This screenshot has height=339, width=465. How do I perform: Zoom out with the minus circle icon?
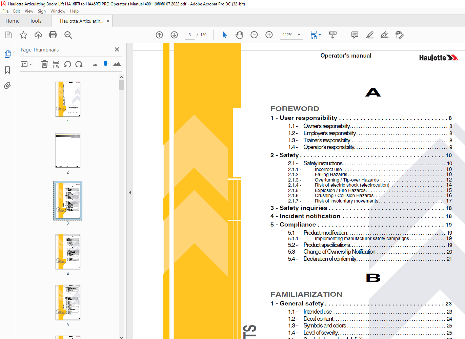(x=254, y=35)
